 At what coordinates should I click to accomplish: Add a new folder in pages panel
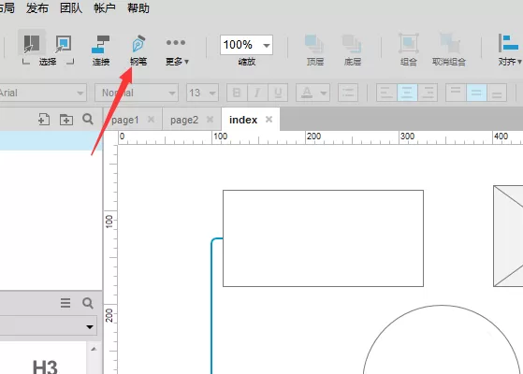[66, 120]
